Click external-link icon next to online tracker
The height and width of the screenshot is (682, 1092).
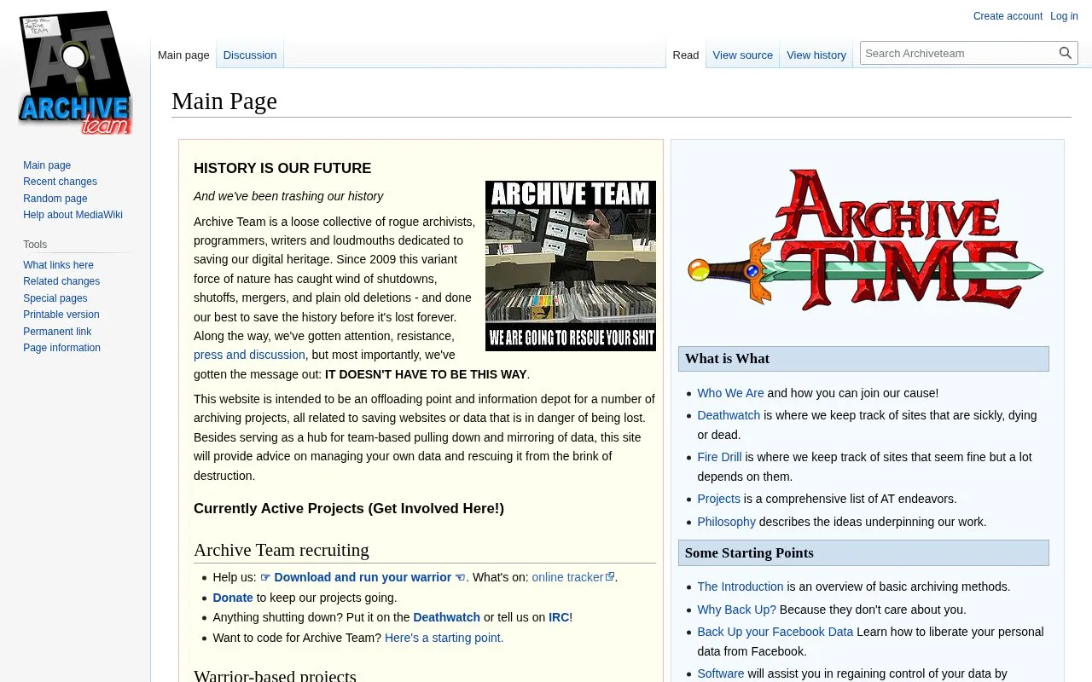[x=610, y=577]
